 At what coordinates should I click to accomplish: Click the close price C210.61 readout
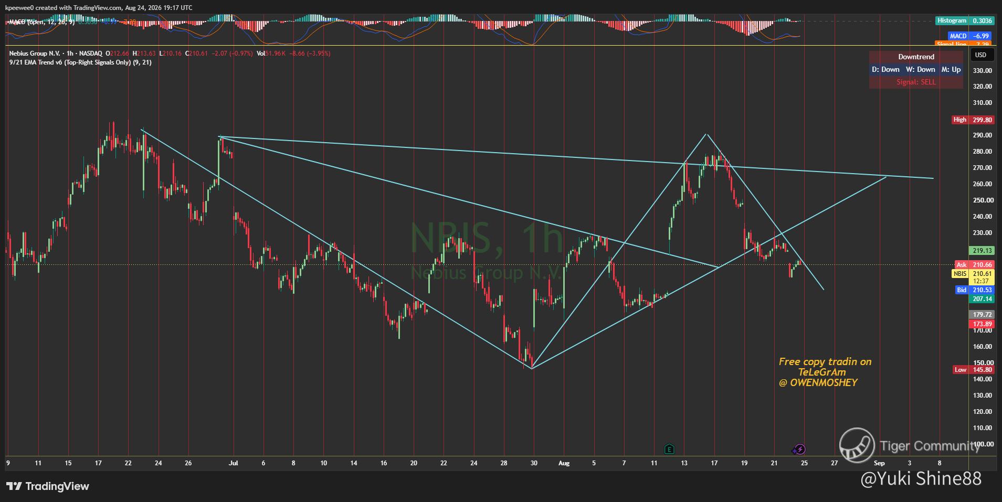coord(196,54)
